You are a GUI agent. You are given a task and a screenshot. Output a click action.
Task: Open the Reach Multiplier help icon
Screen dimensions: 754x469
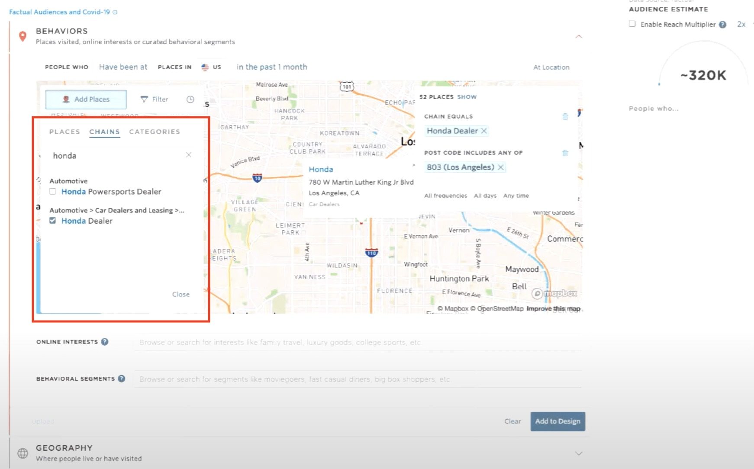722,25
